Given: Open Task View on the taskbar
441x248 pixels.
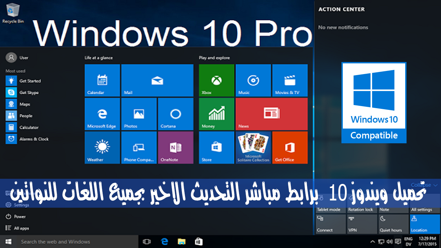Looking at the screenshot, I should coord(147,241).
